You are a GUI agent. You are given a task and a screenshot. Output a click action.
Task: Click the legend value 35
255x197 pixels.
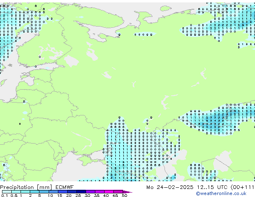(97, 195)
